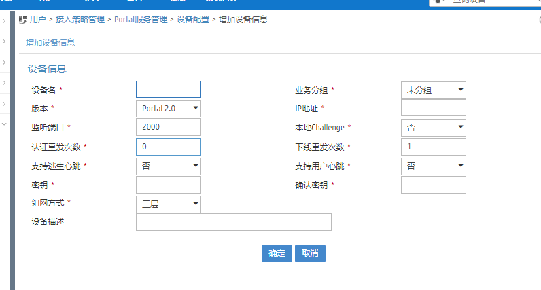Navigate to Portal服务管理 breadcrumb
541x290 pixels.
[x=145, y=20]
